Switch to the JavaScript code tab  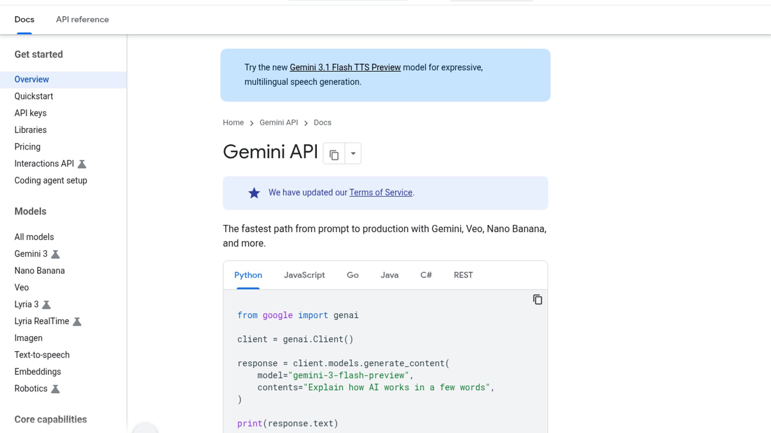tap(304, 275)
